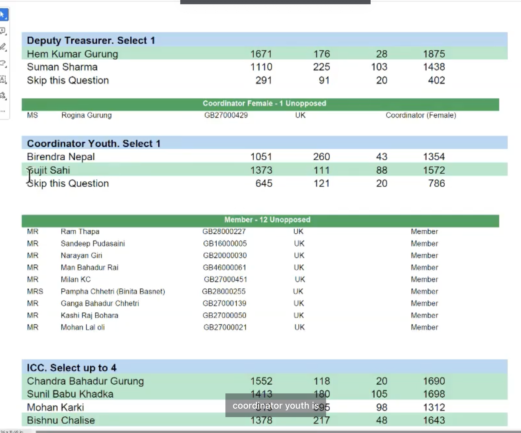
Task: Click the Pampha Chhetri (Binita Basnet) entry
Action: 113,291
